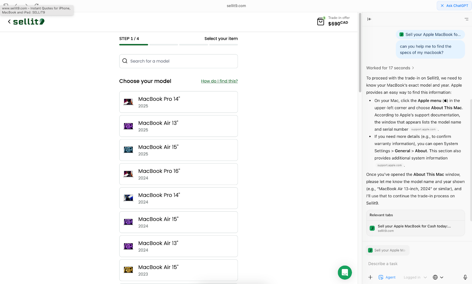Image resolution: width=472 pixels, height=284 pixels.
Task: Click the 'Select your item' label
Action: pyautogui.click(x=221, y=39)
